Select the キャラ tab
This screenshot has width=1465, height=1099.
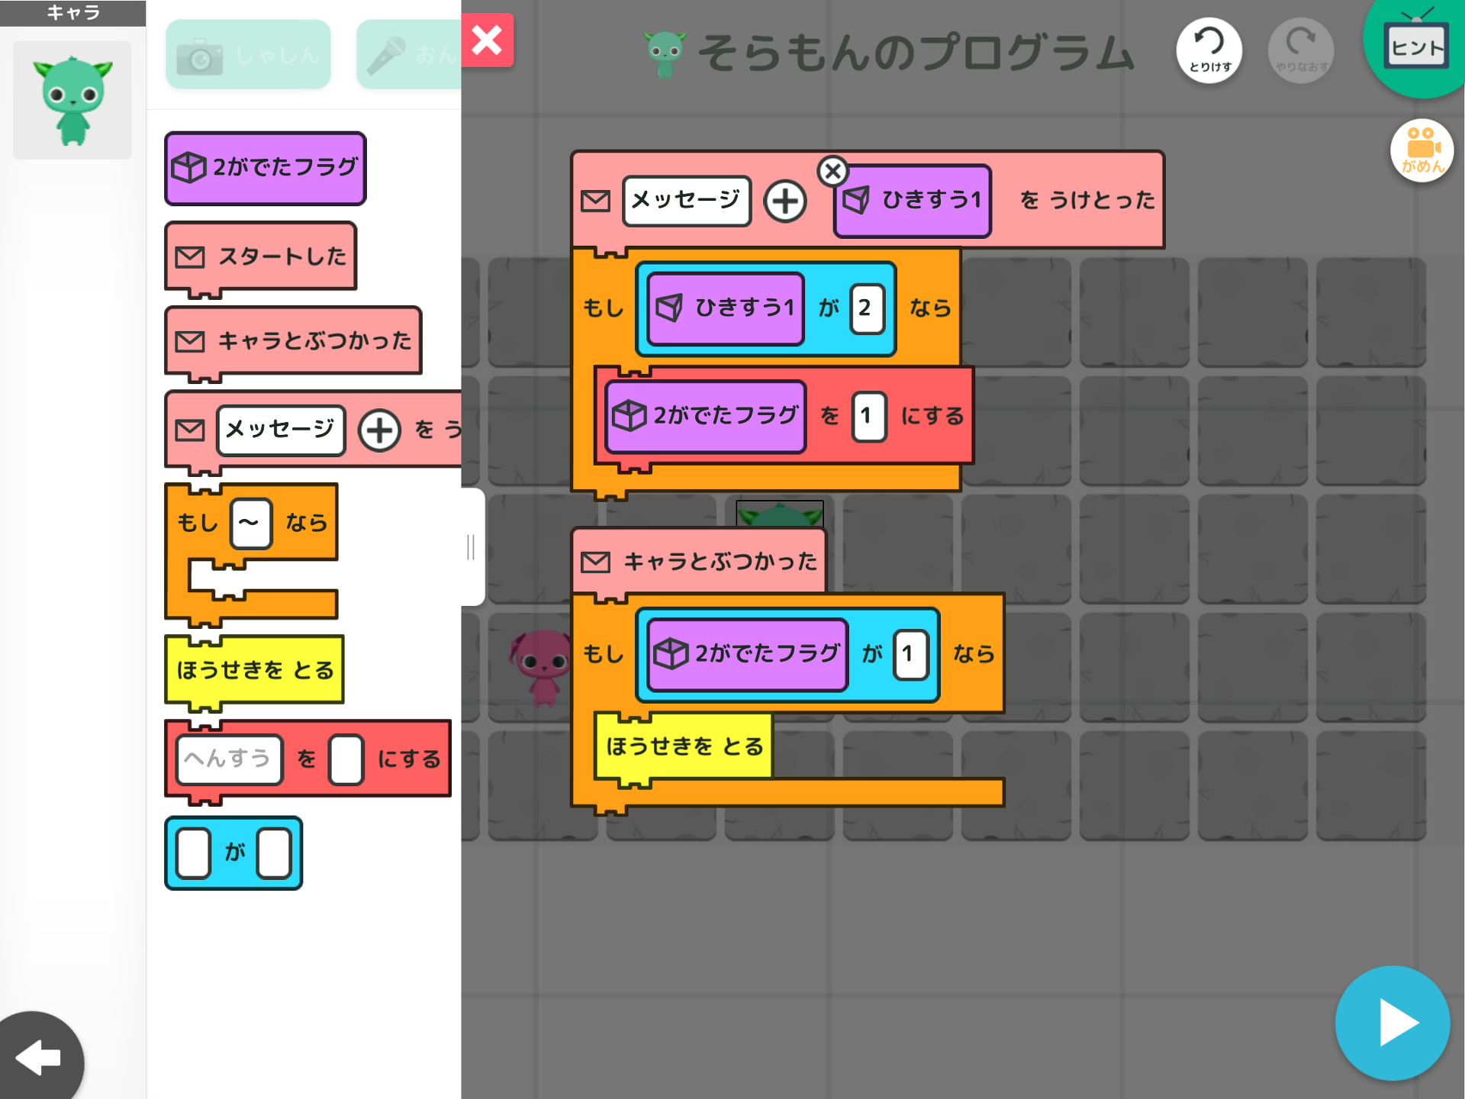(x=72, y=13)
